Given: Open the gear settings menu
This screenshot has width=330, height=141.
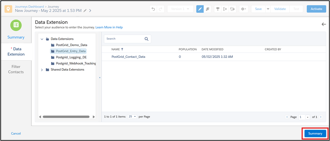Looking at the screenshot, I should point(244,9).
